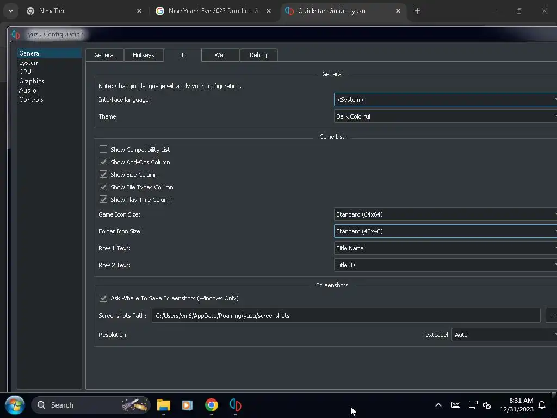Select System in the sidebar list
Screen dimensions: 557x418
pyautogui.click(x=49, y=63)
